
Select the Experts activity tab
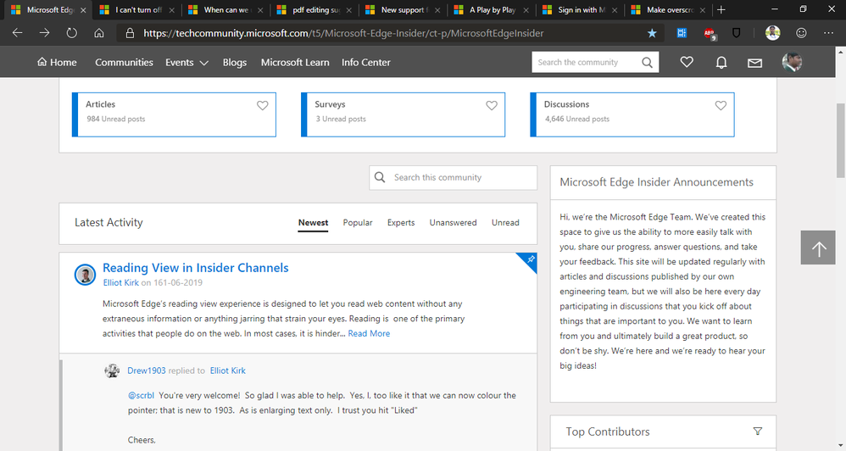tap(401, 223)
